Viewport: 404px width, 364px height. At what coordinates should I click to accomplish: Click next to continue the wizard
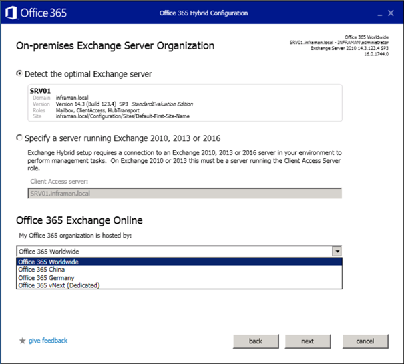point(307,341)
